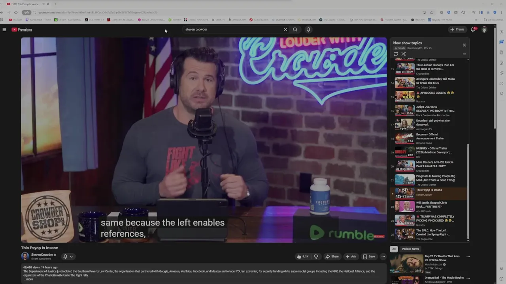Open the shopping tag sidebar icon

[x=501, y=73]
